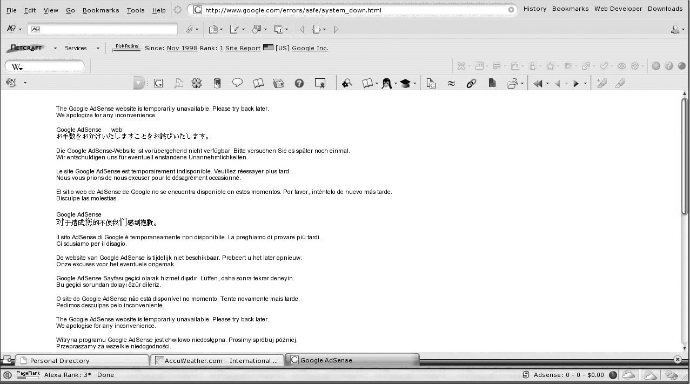The width and height of the screenshot is (690, 384).
Task: Click the Alexa Rank status bar text
Action: pos(68,375)
